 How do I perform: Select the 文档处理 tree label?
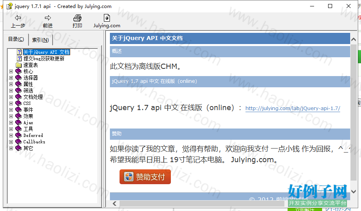(x=33, y=97)
